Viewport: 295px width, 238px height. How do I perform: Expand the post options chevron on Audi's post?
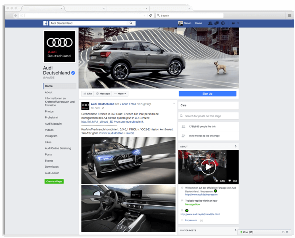(174, 104)
